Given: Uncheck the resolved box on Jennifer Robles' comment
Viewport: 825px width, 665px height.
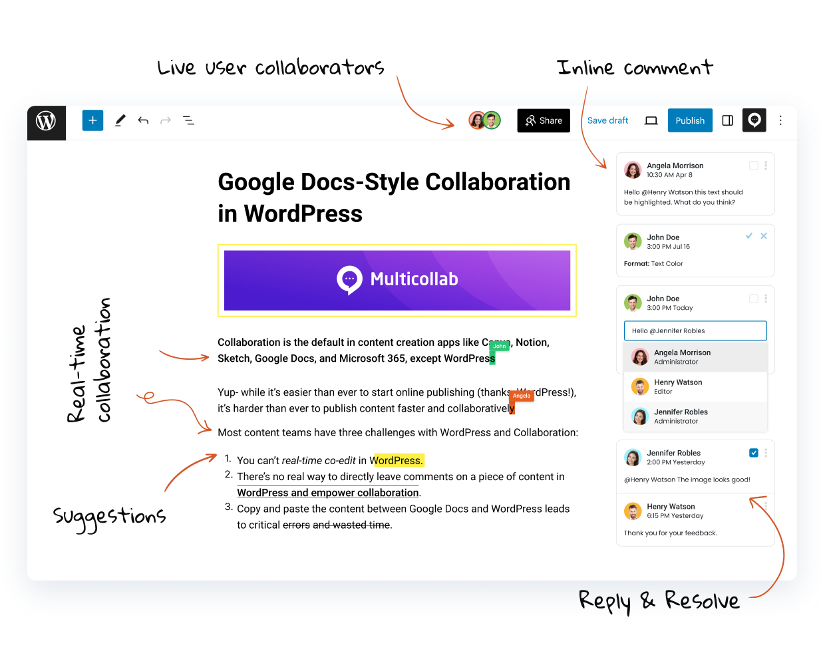Looking at the screenshot, I should point(753,453).
